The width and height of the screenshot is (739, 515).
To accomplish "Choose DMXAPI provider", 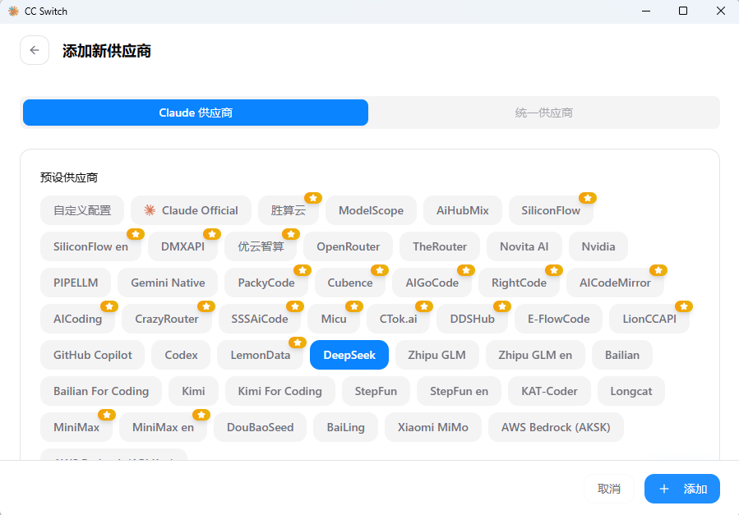I will click(x=182, y=246).
